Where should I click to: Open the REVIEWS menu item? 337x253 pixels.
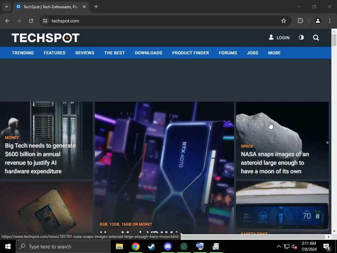point(85,53)
